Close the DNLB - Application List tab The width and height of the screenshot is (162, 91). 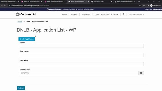coord(88,2)
